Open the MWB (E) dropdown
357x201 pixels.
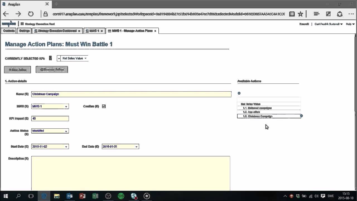pyautogui.click(x=66, y=106)
